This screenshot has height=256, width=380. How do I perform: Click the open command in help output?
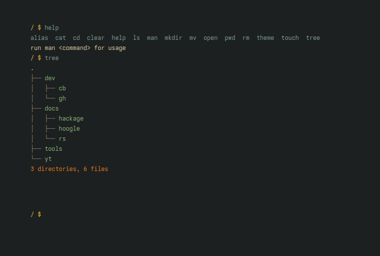pyautogui.click(x=210, y=38)
